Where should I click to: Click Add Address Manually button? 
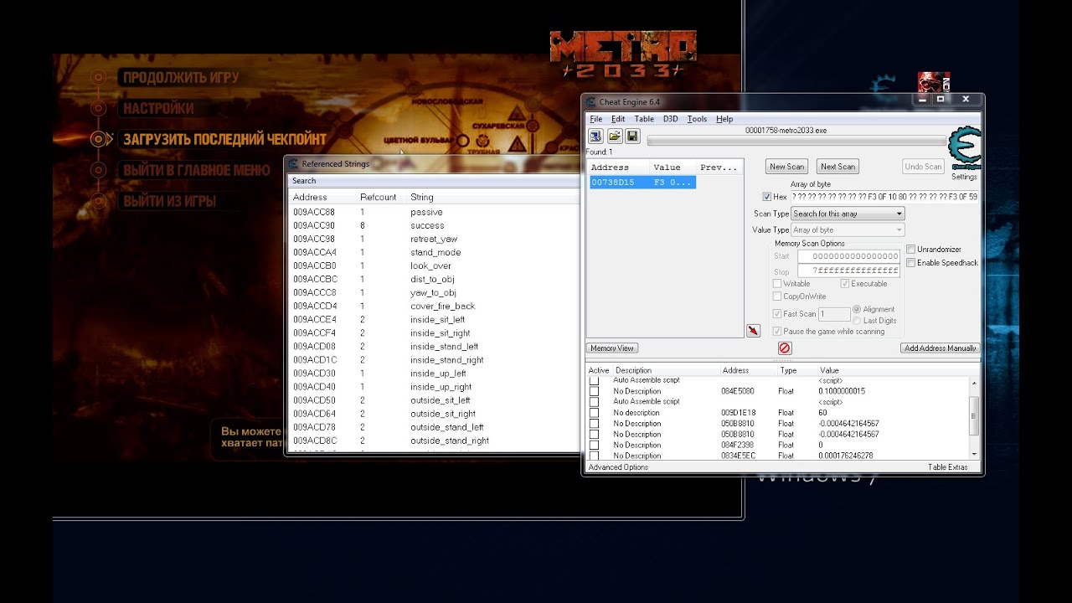pyautogui.click(x=940, y=348)
